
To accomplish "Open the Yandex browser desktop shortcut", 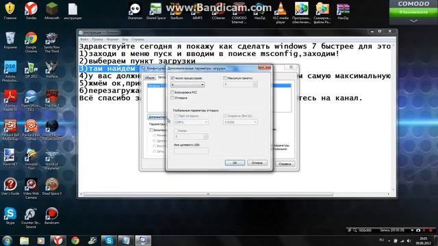I will pos(31,11).
